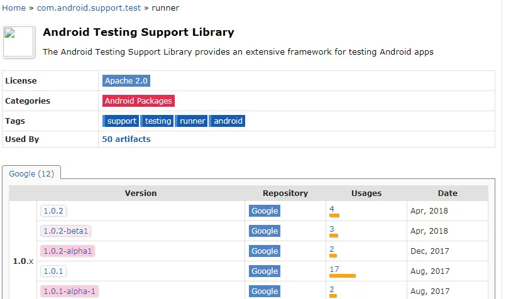This screenshot has height=299, width=506.
Task: Click the Version column header
Action: (141, 193)
